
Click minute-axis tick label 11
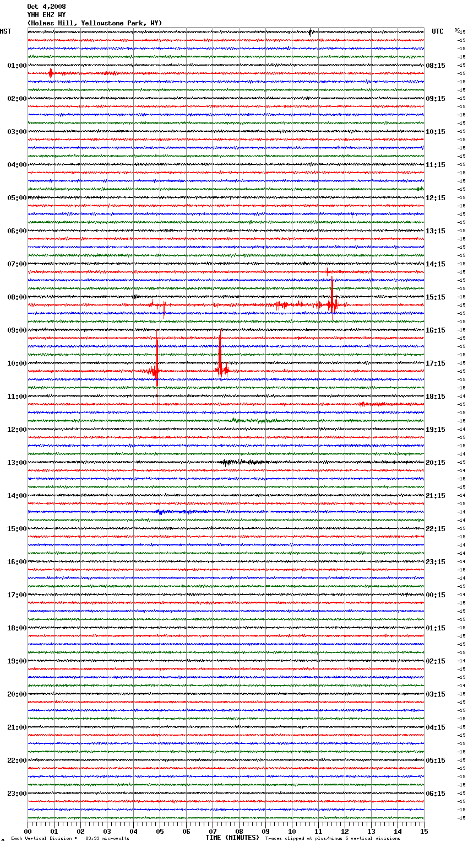point(318,831)
